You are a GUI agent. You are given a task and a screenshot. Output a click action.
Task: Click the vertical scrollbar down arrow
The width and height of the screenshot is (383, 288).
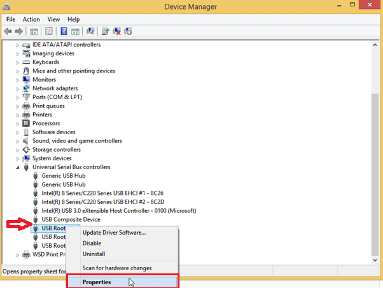pos(375,260)
